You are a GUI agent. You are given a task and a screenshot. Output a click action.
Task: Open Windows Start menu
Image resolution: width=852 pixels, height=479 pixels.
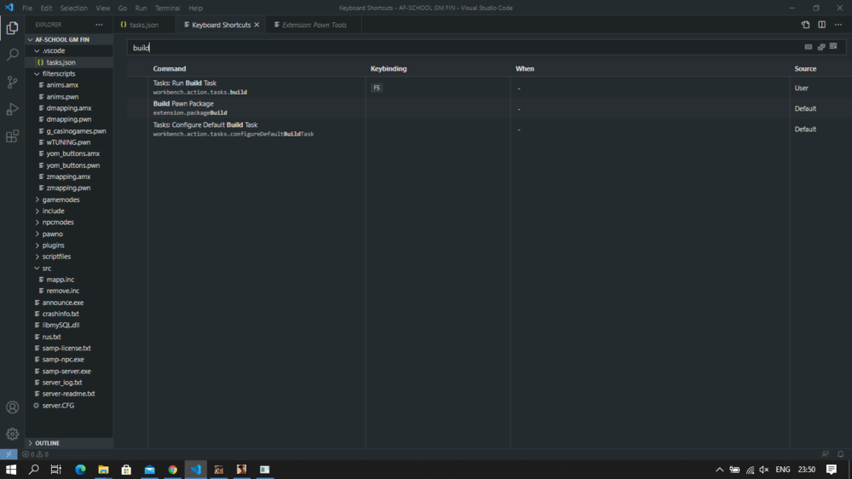coord(11,470)
